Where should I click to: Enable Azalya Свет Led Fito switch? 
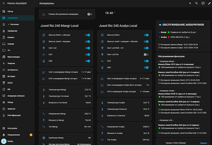coord(146,55)
